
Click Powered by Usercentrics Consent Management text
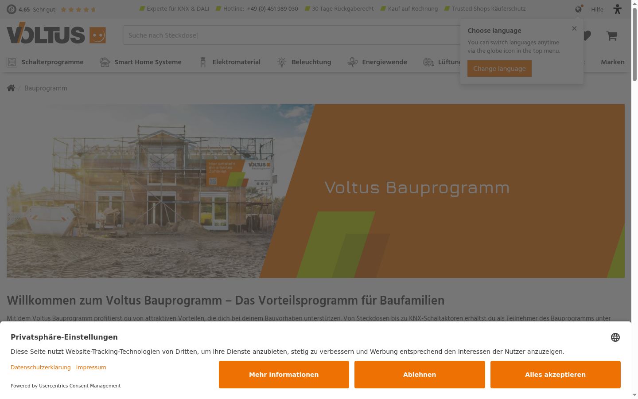pyautogui.click(x=66, y=386)
